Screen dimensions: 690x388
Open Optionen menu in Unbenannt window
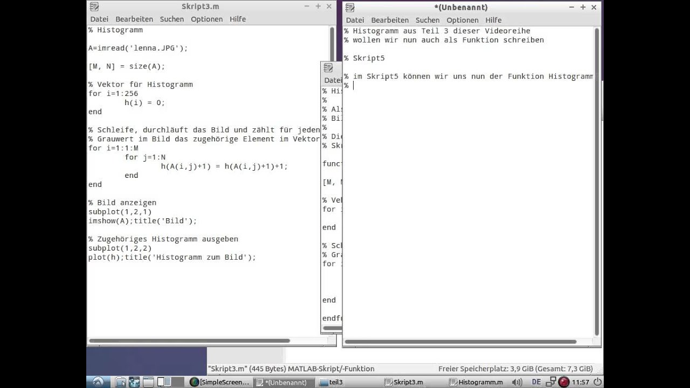tap(463, 20)
